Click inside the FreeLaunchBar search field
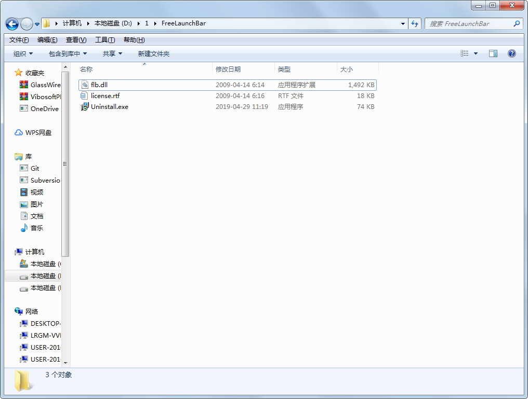The width and height of the screenshot is (528, 399). [468, 23]
